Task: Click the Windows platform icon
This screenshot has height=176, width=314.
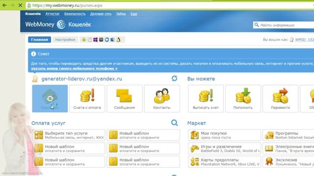Action: coord(95,40)
